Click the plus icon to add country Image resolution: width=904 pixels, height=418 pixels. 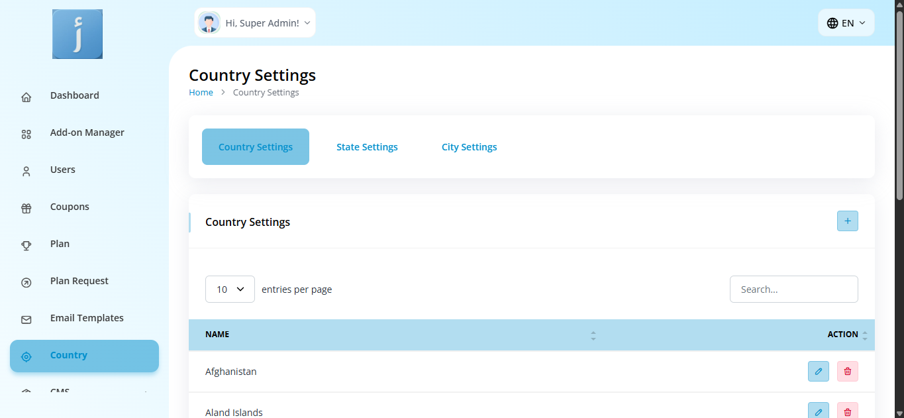coord(847,221)
